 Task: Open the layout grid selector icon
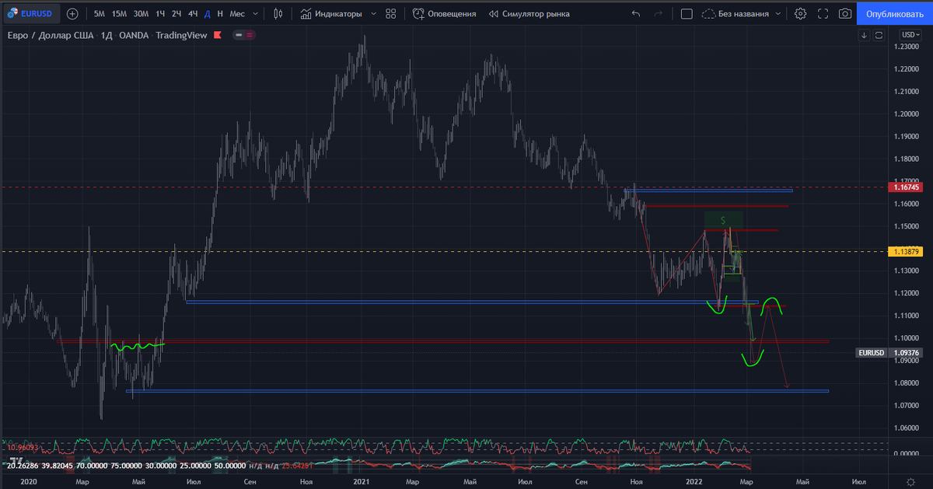pos(390,13)
